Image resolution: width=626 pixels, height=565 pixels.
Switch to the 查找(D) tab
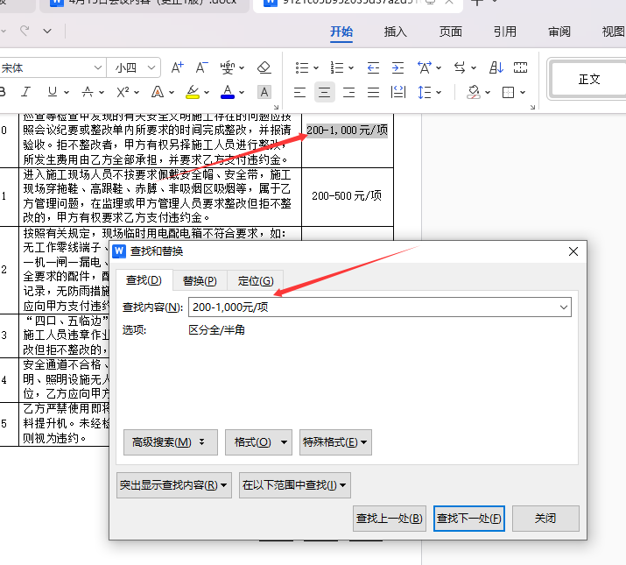click(144, 280)
